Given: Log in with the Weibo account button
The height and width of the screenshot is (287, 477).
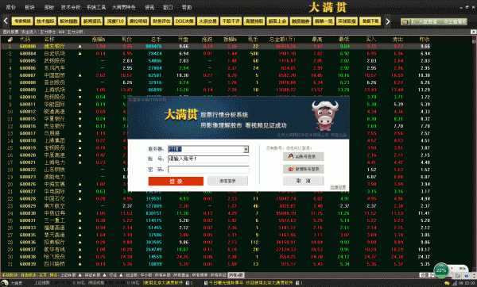Looking at the screenshot, I should (304, 169).
